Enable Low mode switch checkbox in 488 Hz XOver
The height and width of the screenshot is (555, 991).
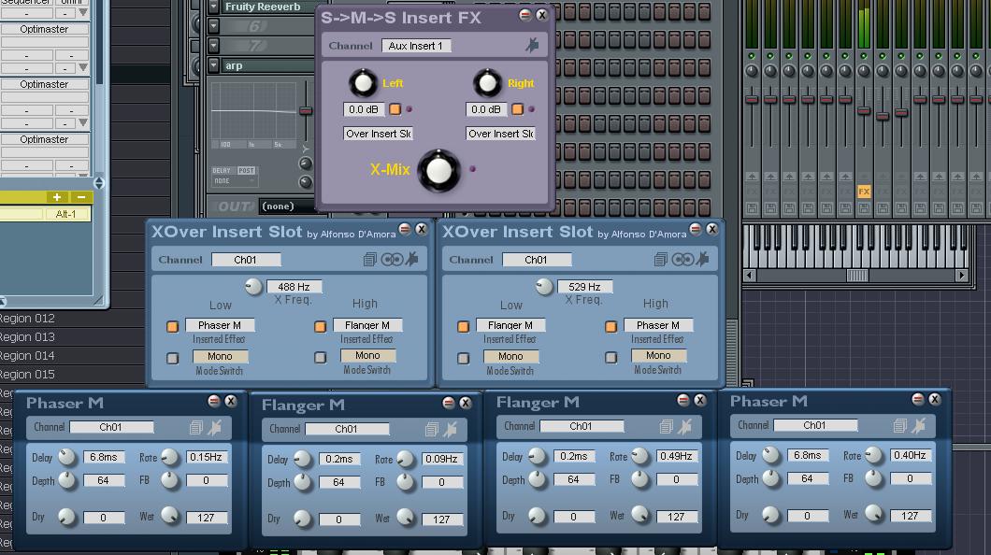point(173,358)
